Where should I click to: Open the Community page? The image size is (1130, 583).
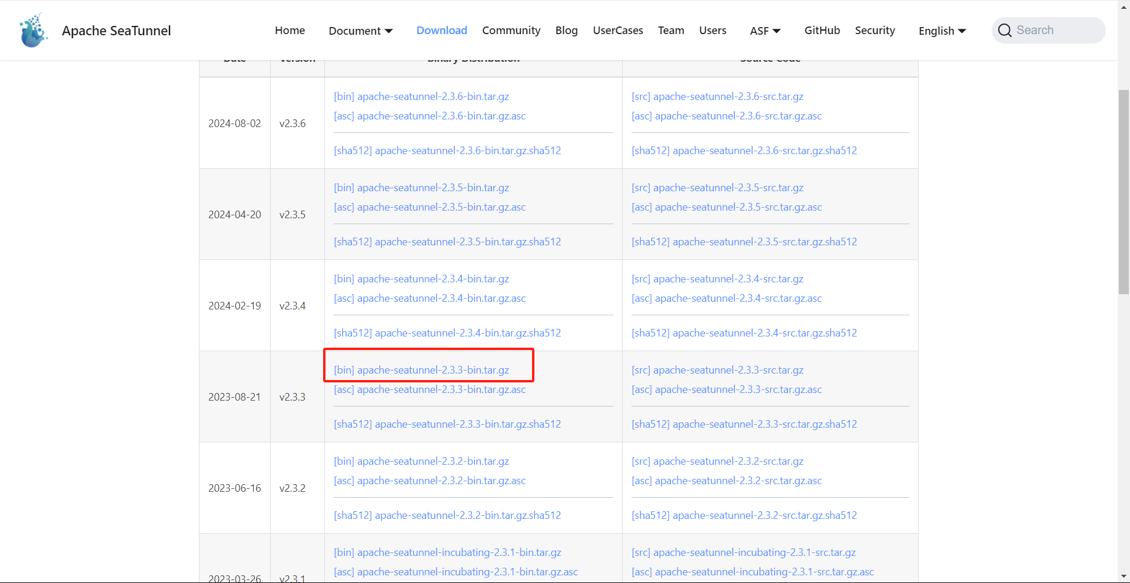point(511,30)
